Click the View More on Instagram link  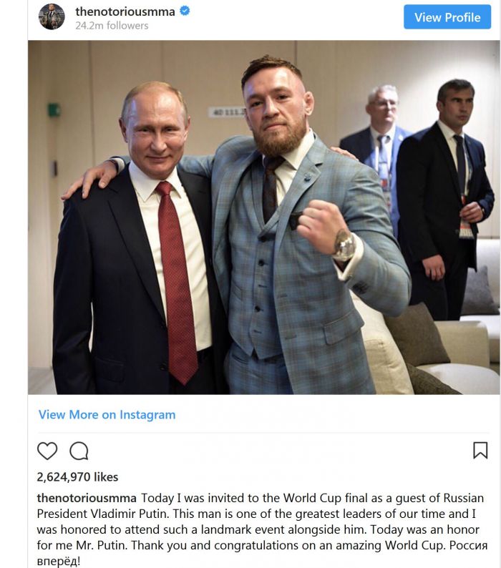pyautogui.click(x=107, y=414)
